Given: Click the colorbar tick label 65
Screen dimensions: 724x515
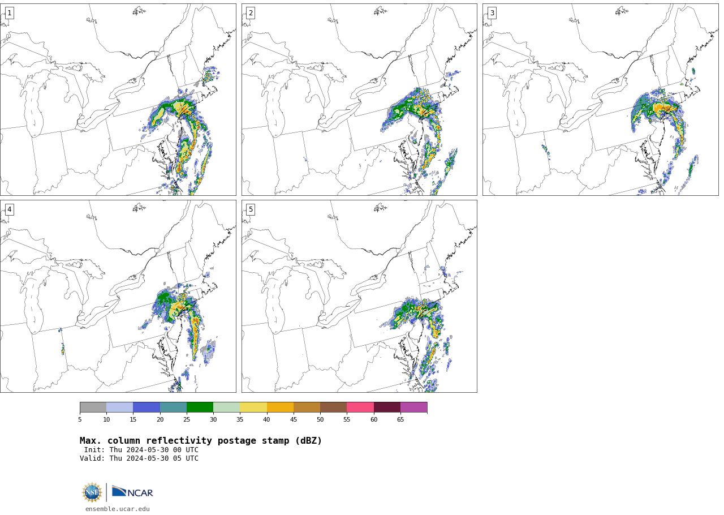Looking at the screenshot, I should click(x=400, y=420).
